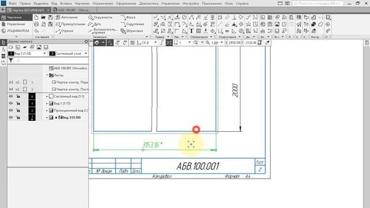This screenshot has height=208, width=370.
Task: Switch to the Чертеж БЕЗ ИМЕНИ1 tab
Action: click(x=28, y=10)
